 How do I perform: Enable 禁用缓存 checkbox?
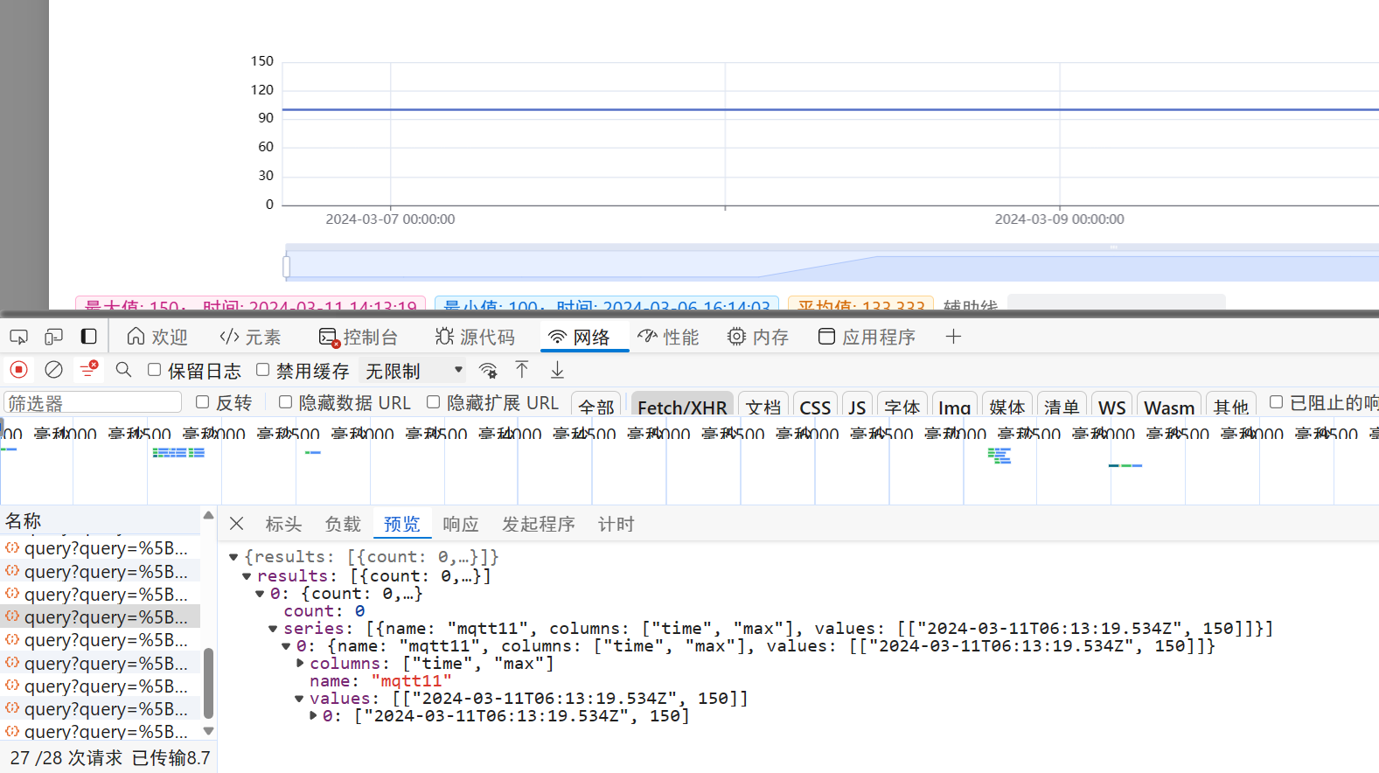[x=262, y=370]
